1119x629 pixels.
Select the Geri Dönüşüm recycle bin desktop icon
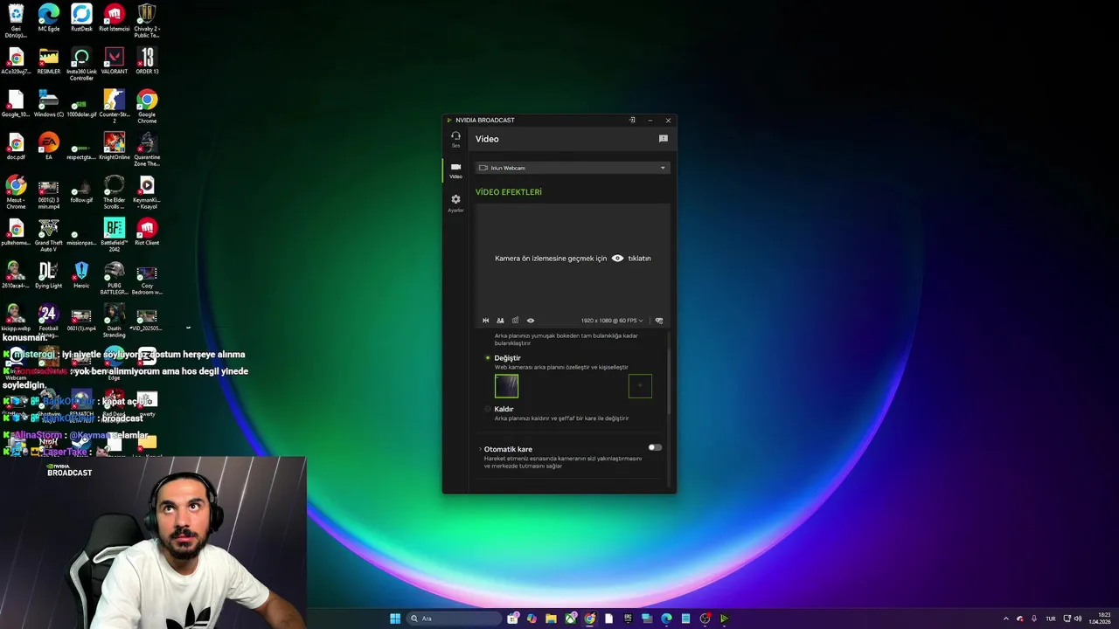[x=16, y=20]
